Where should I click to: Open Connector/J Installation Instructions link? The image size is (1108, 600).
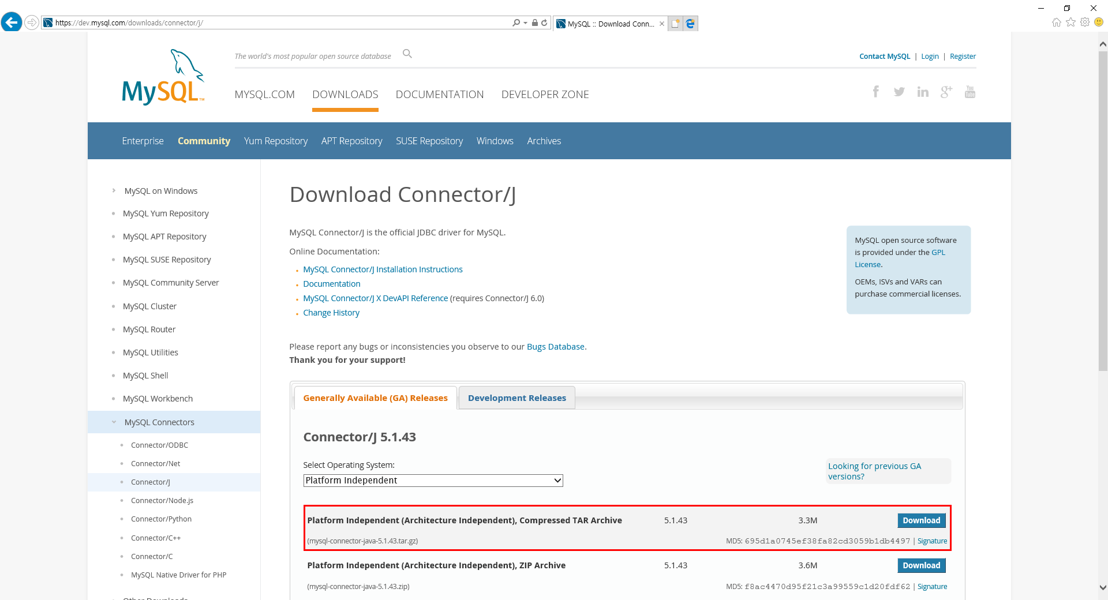point(383,269)
